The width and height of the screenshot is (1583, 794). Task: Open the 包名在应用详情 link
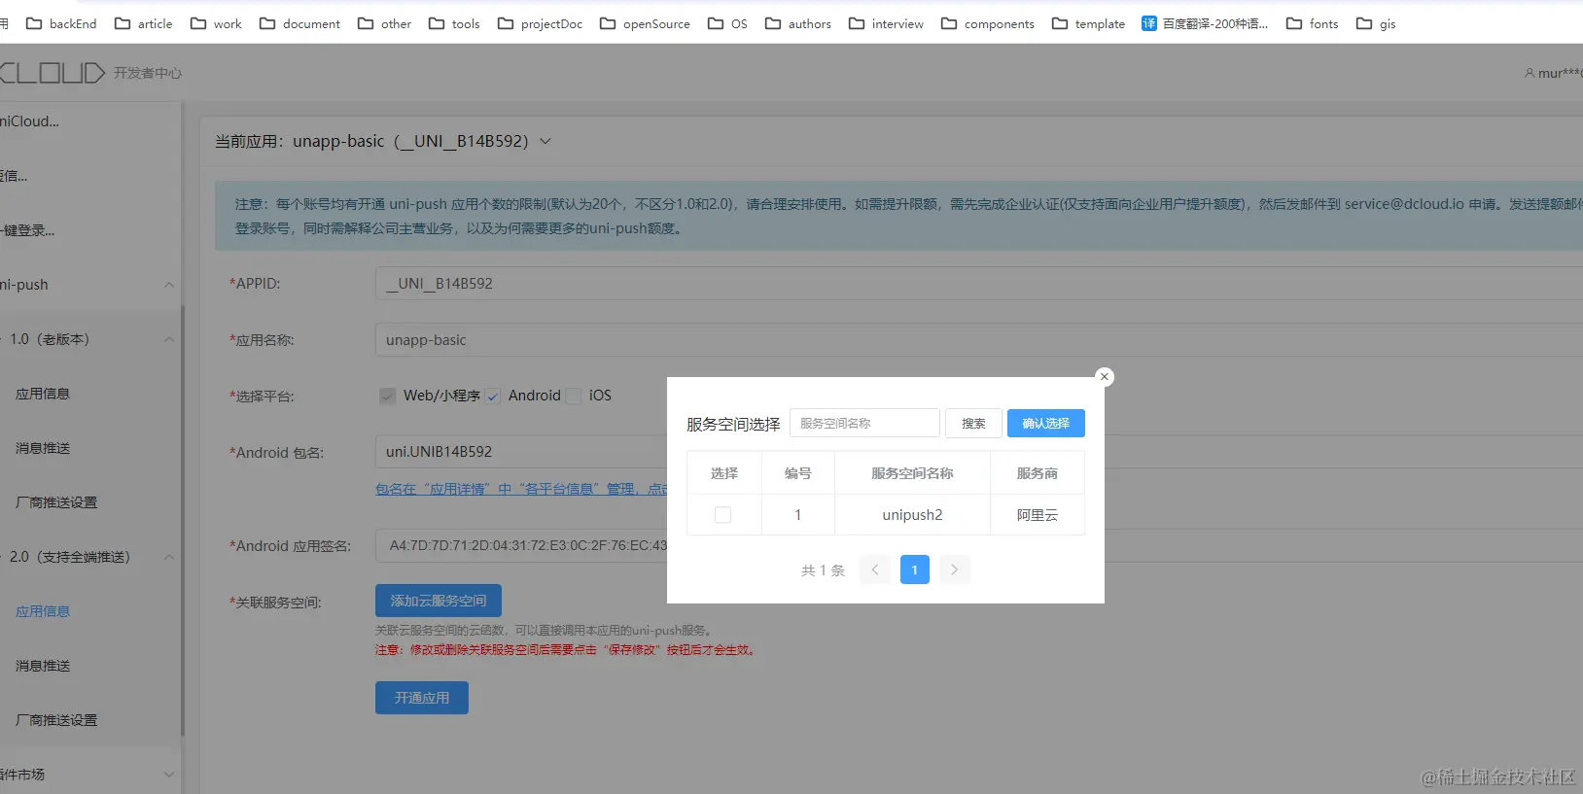521,489
